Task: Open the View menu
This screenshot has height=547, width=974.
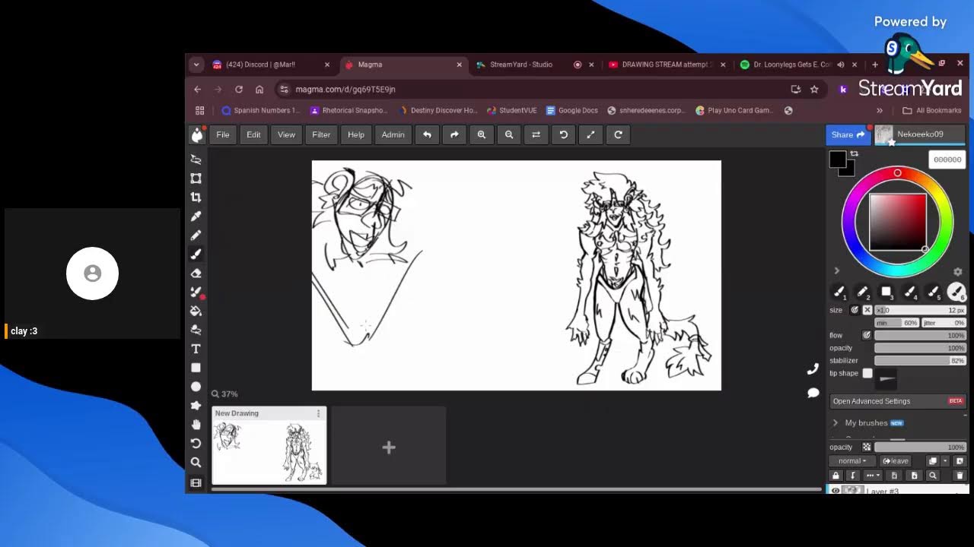Action: 286,134
